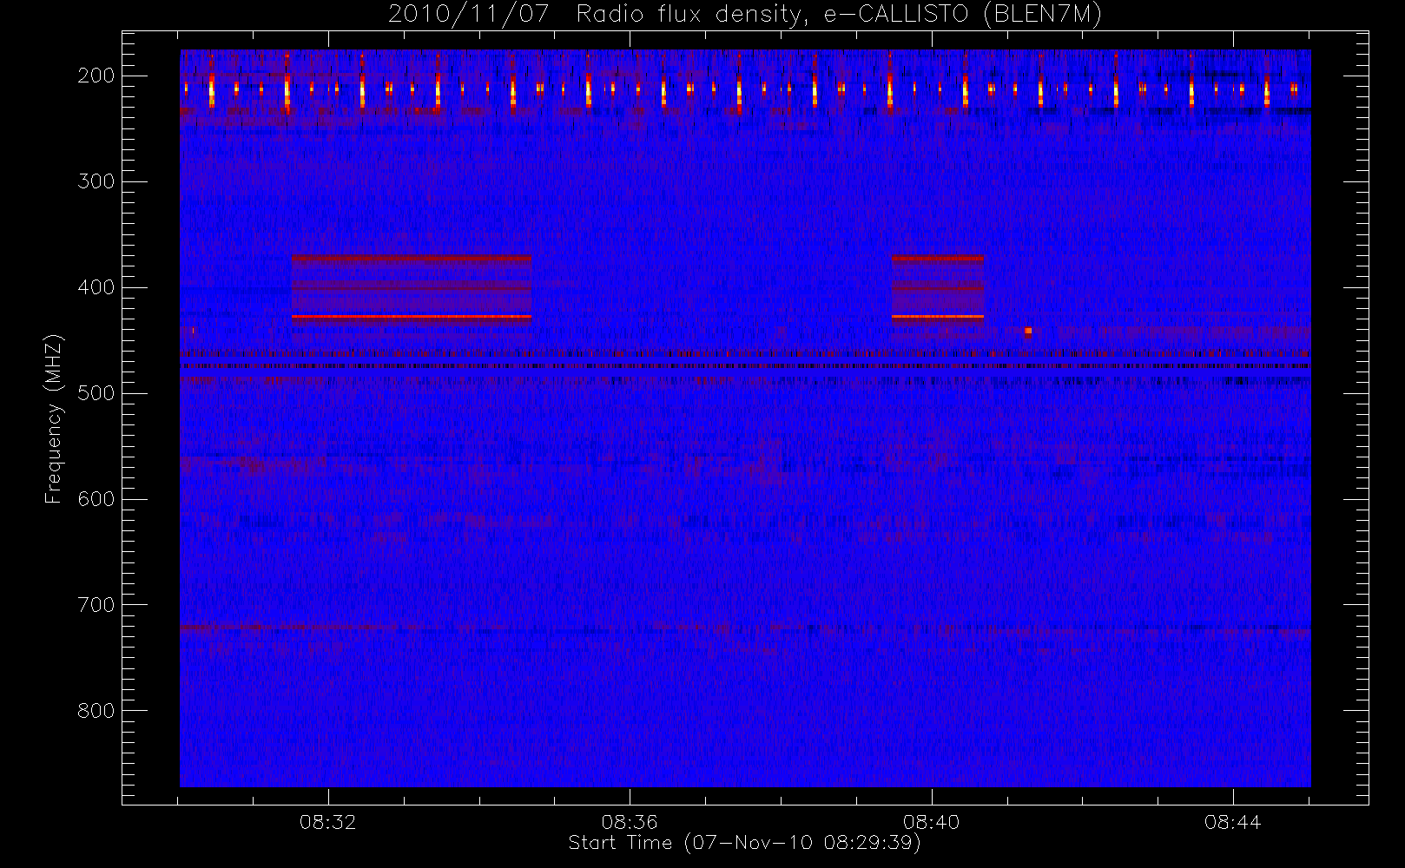Click the long red burst block after 08:32

pos(411,290)
